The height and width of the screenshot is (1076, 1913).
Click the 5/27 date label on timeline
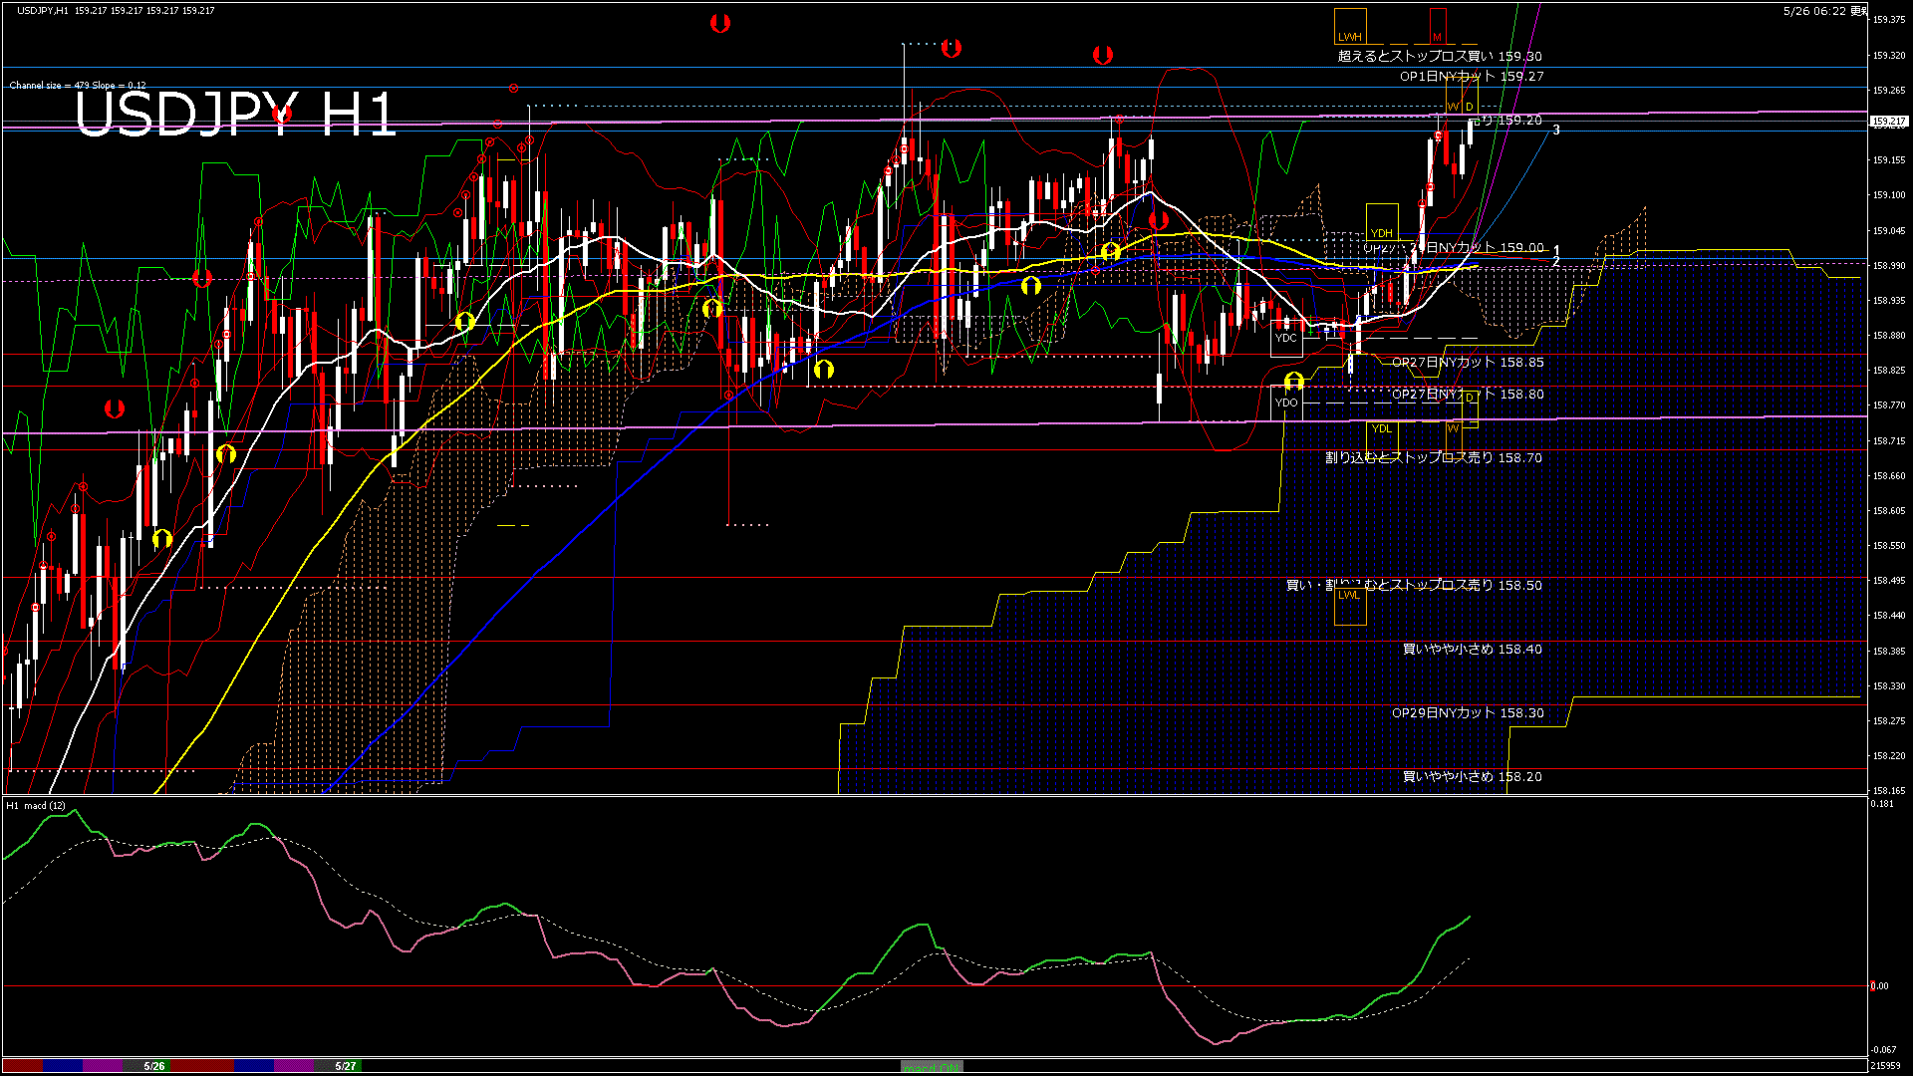pyautogui.click(x=346, y=1066)
